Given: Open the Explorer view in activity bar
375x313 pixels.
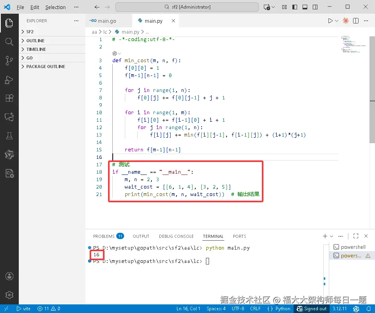Looking at the screenshot, I should click(9, 23).
